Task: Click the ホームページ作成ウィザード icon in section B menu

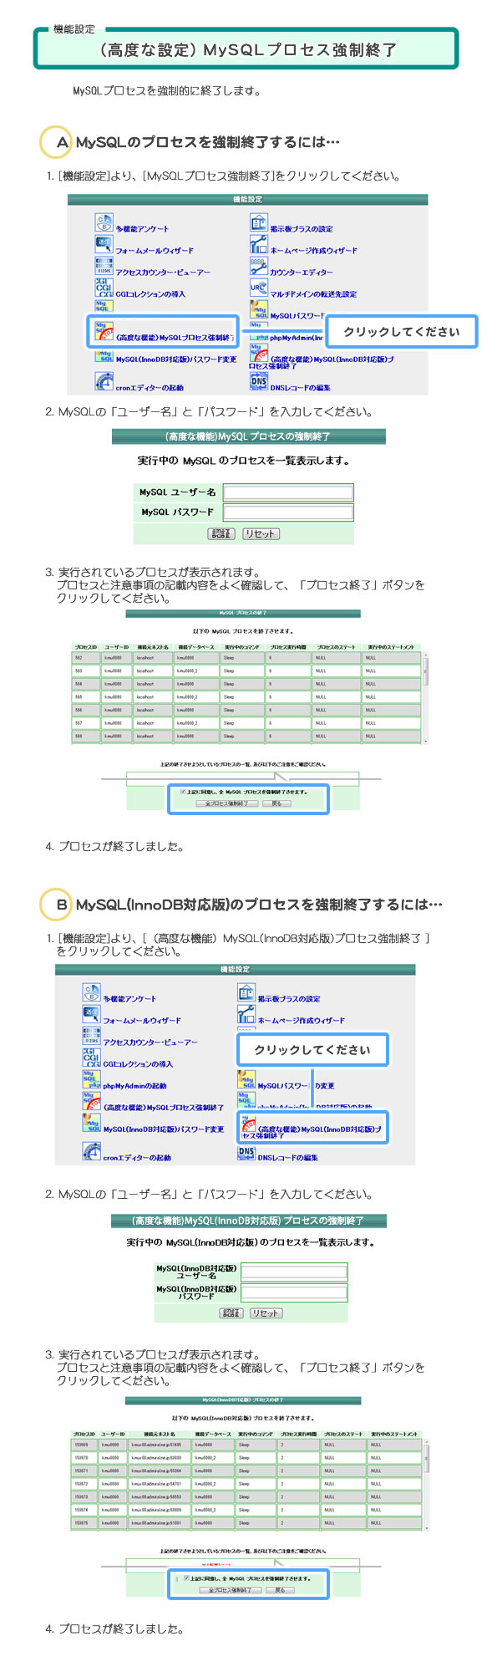Action: pos(246,1015)
